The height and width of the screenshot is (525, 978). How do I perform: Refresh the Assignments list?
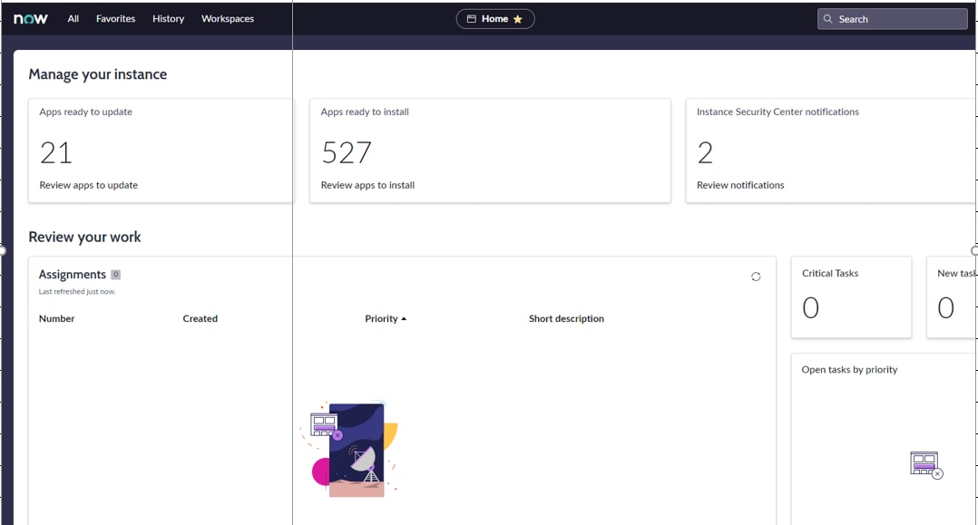click(x=756, y=277)
